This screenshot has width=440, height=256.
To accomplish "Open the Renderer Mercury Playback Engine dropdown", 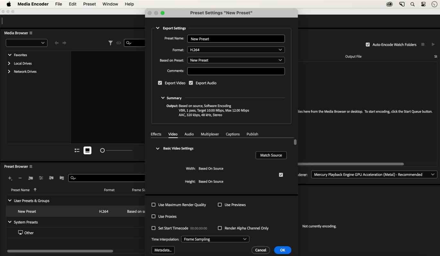I will pyautogui.click(x=374, y=175).
